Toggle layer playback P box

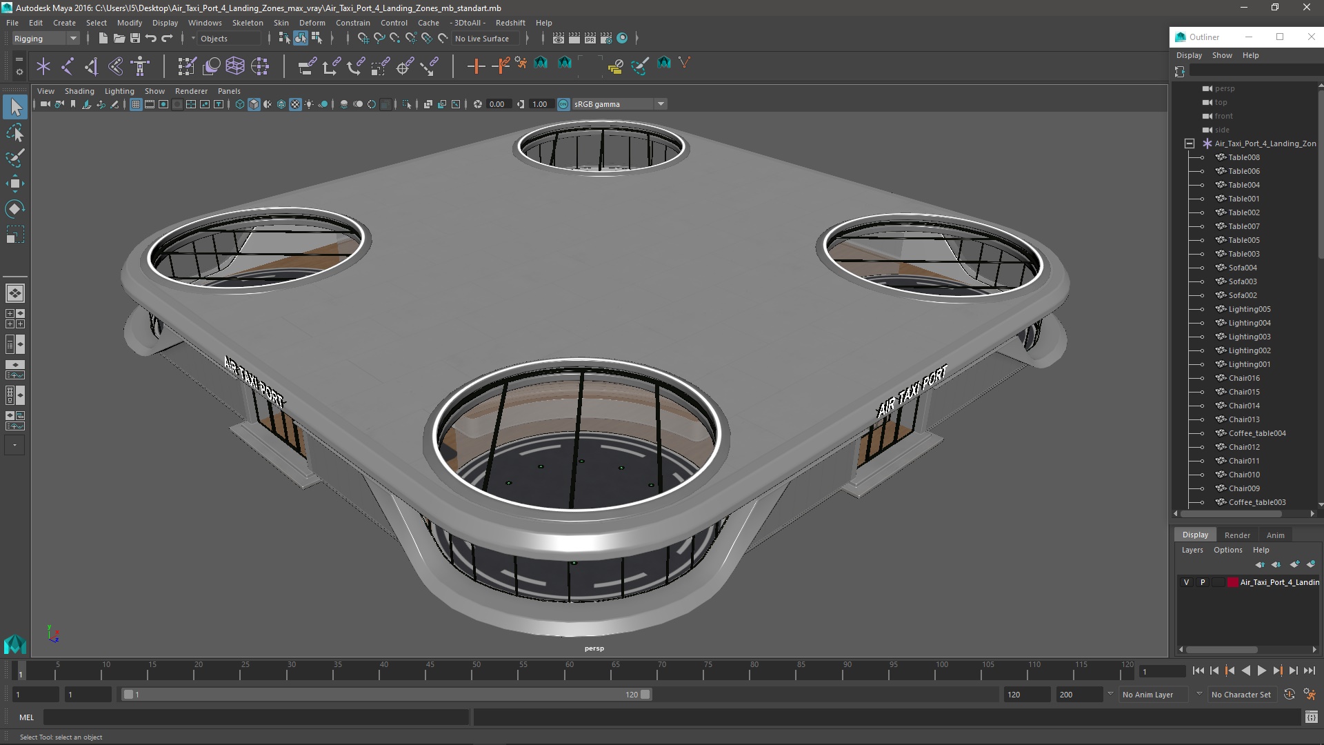[x=1203, y=582]
